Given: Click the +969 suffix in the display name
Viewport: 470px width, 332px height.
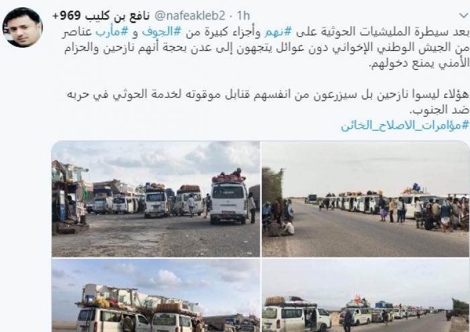Looking at the screenshot, I should click(67, 16).
